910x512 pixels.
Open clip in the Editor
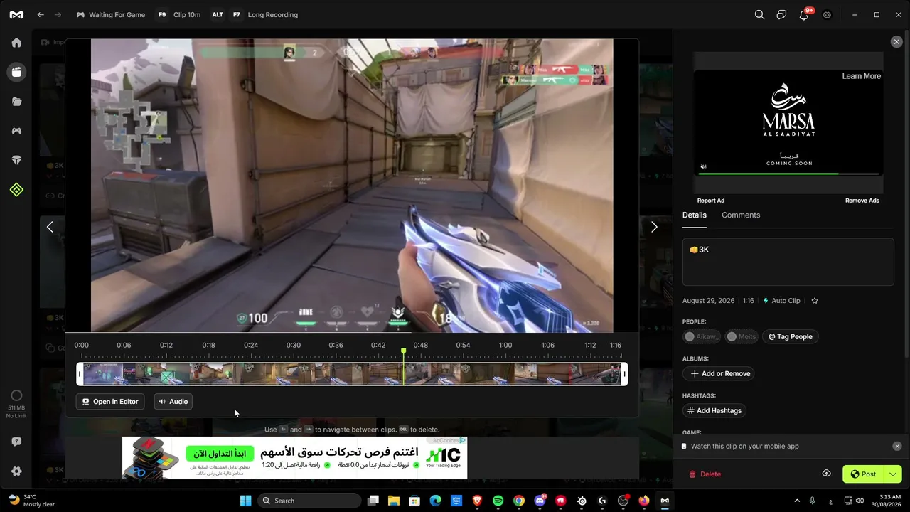110,402
